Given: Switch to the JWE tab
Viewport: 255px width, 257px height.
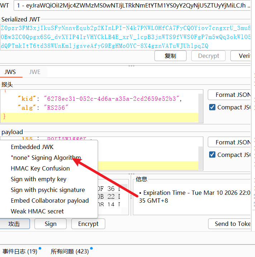Looking at the screenshot, I should [35, 72].
